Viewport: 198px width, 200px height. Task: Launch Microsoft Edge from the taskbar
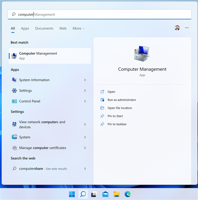128,194
